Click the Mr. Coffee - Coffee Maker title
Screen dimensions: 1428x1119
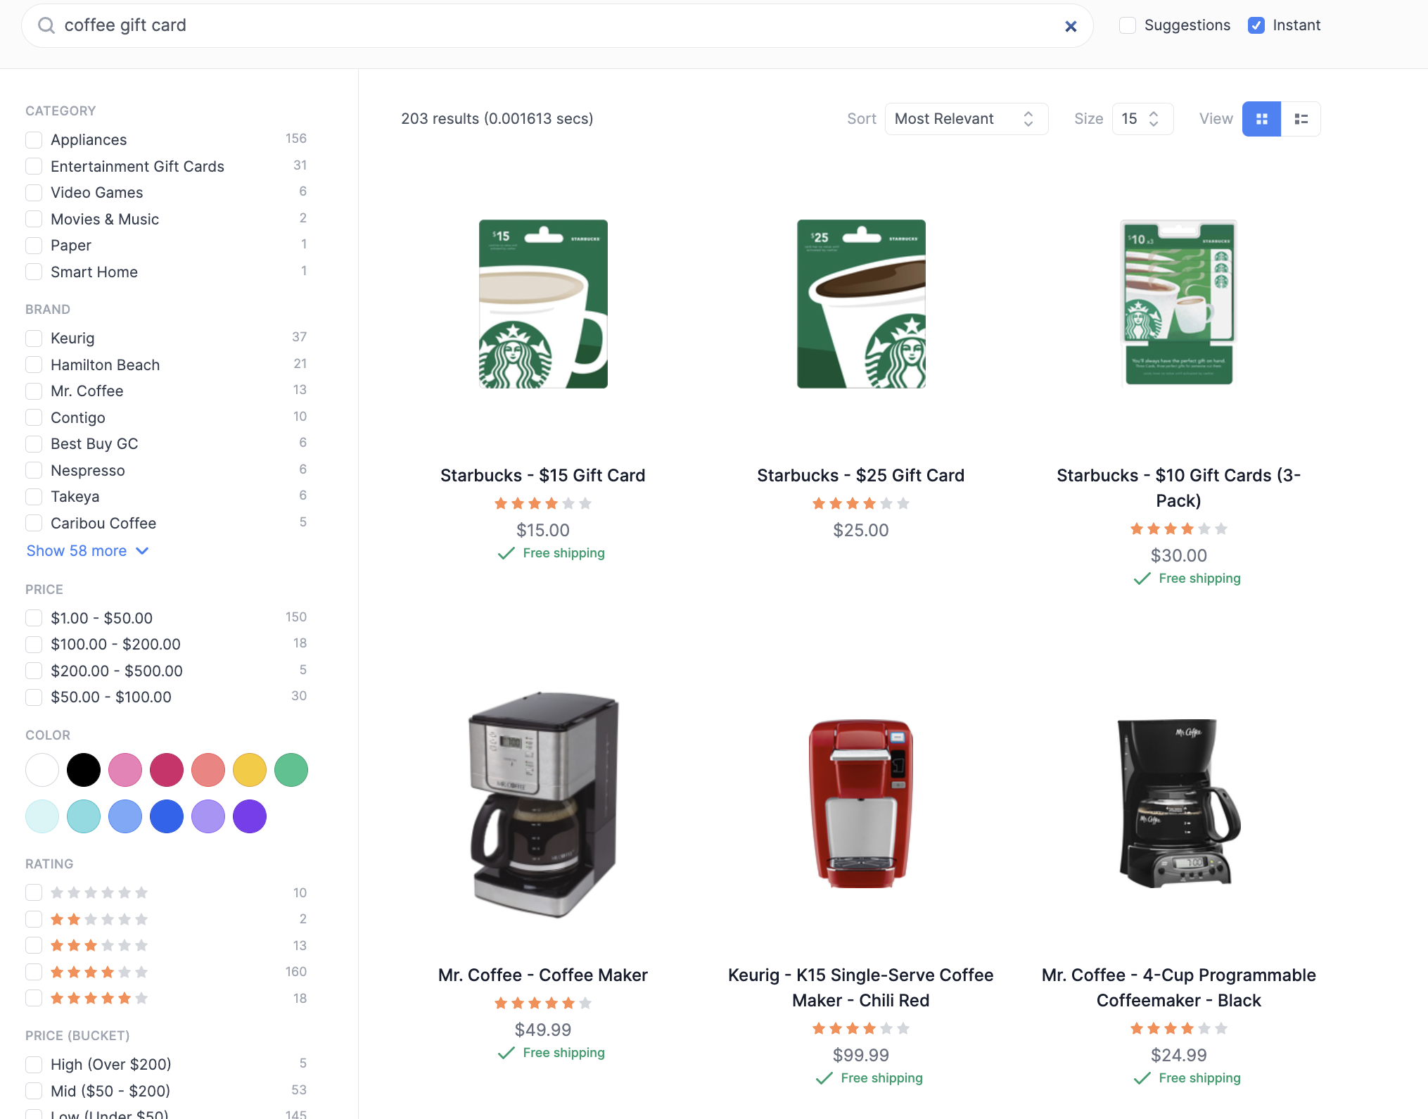point(543,975)
